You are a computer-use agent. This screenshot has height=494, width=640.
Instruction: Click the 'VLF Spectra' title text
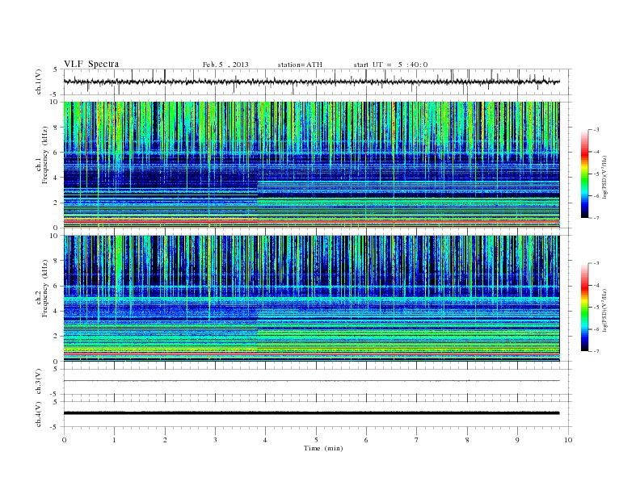coord(91,64)
